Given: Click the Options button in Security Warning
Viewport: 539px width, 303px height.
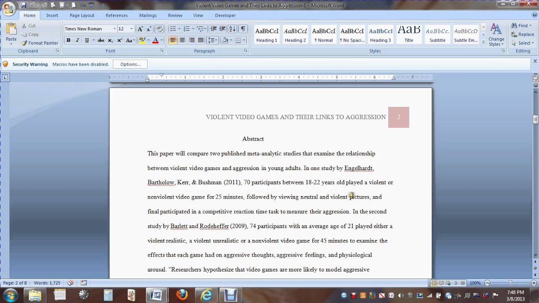Looking at the screenshot, I should [x=130, y=64].
